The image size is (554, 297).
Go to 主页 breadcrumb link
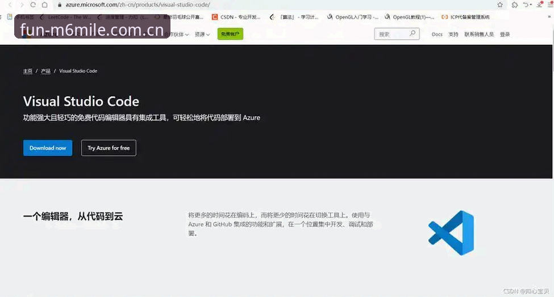click(28, 71)
